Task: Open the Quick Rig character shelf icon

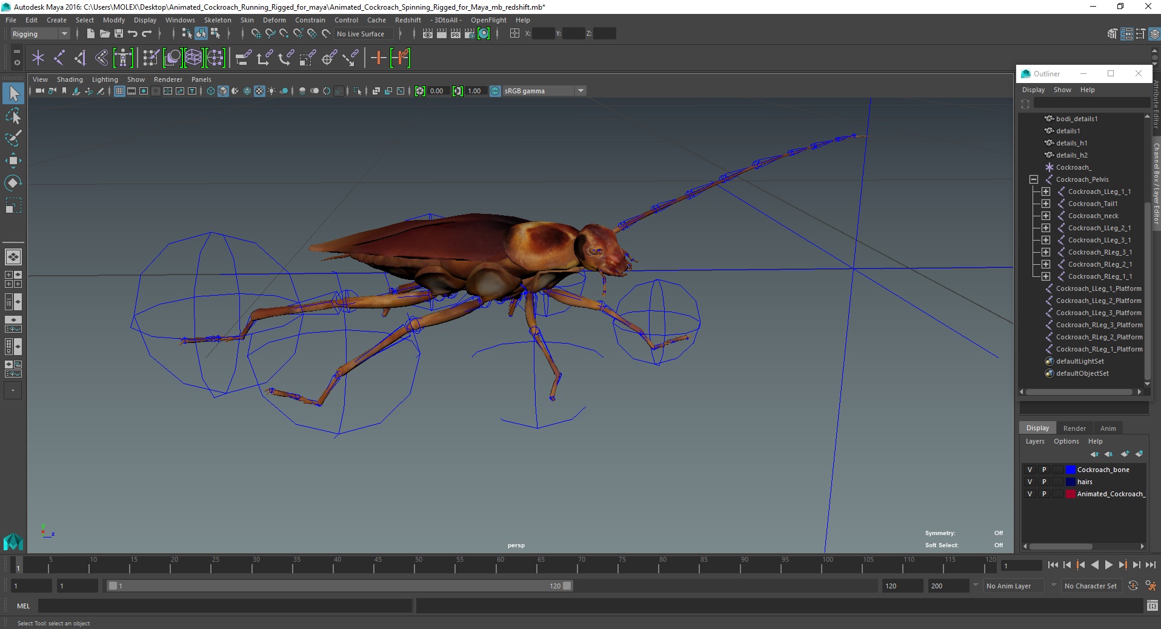Action: pos(123,58)
